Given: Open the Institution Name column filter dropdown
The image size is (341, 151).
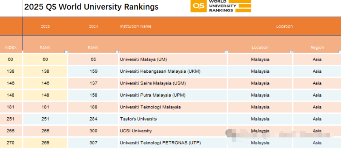Looking at the screenshot, I should point(226,52).
